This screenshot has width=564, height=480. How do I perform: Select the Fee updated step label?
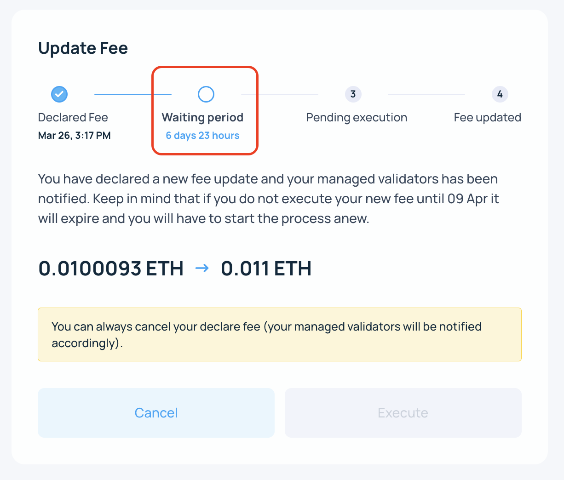click(x=487, y=118)
